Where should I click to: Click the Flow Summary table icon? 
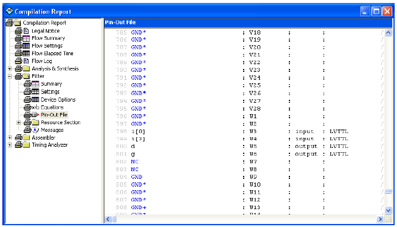point(26,38)
